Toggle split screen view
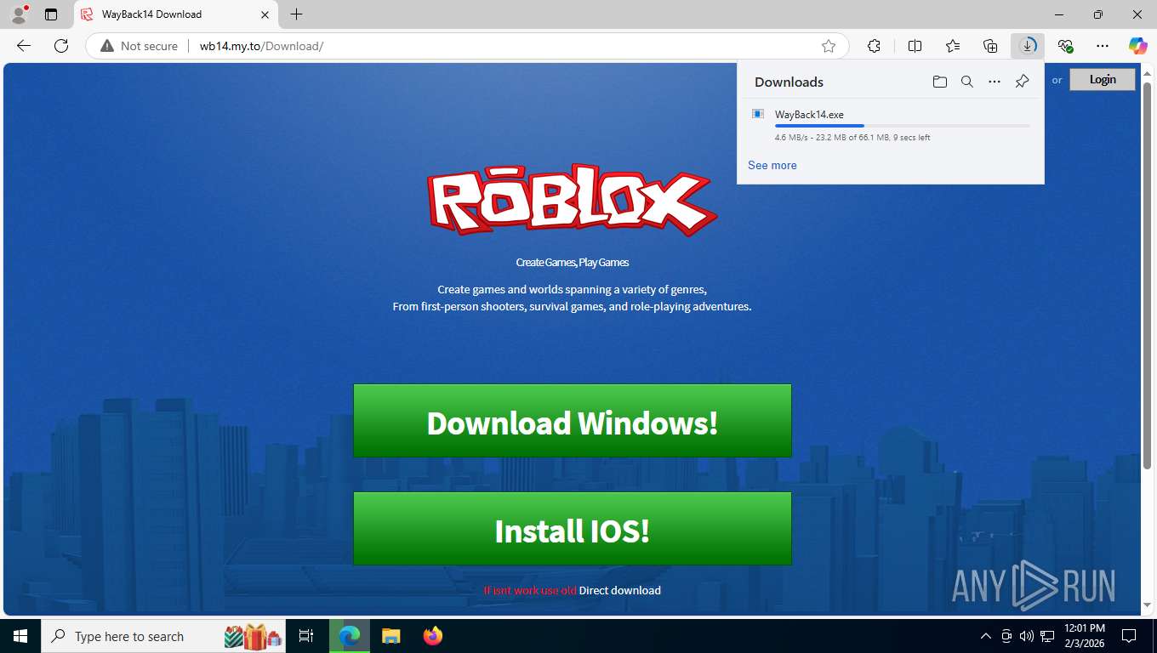1157x653 pixels. (x=915, y=46)
